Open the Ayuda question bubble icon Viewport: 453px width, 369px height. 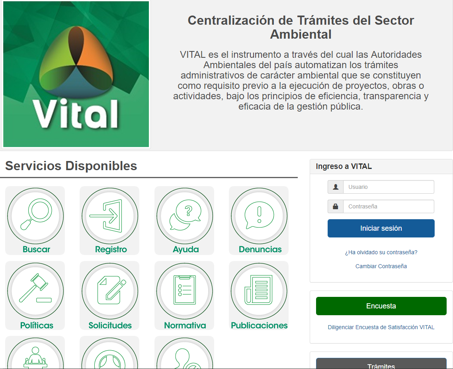coord(185,216)
